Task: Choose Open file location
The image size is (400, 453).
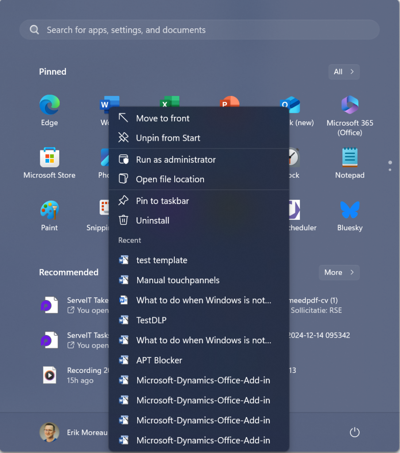Action: [x=170, y=179]
